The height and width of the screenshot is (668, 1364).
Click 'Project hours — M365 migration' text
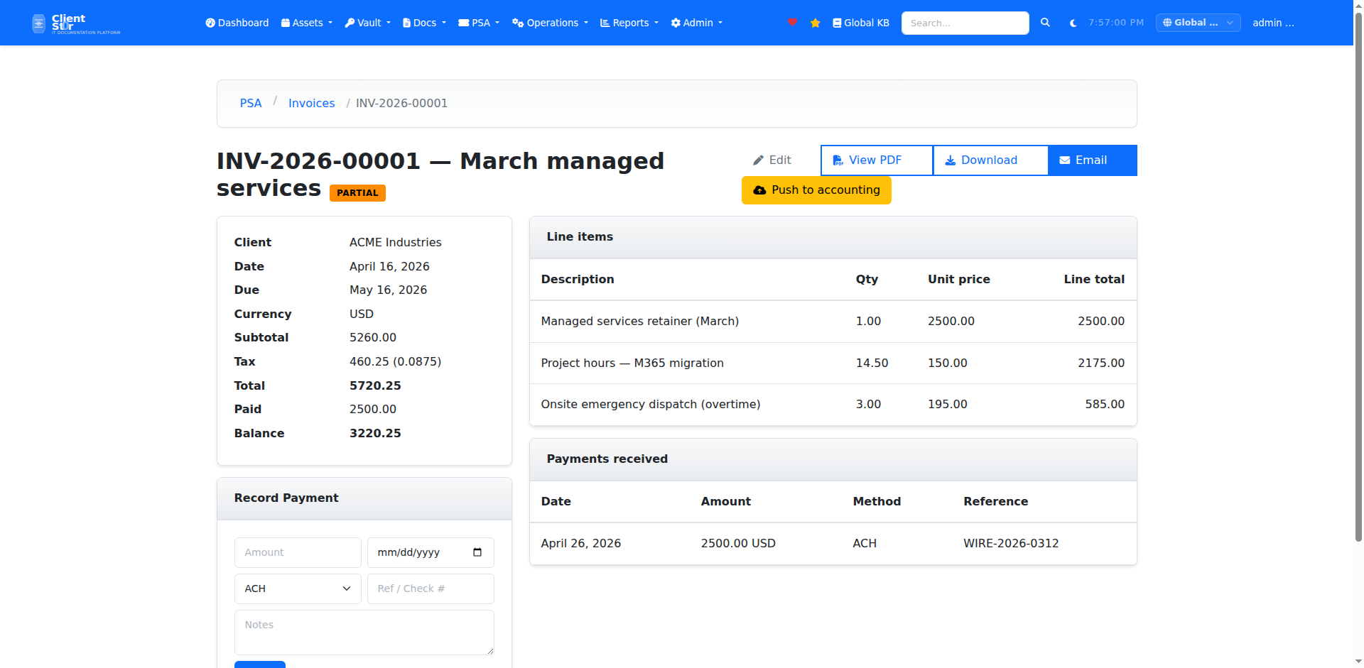click(632, 363)
